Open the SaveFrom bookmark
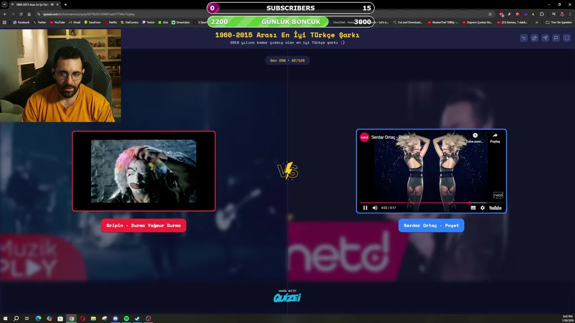The image size is (575, 323). coord(92,22)
